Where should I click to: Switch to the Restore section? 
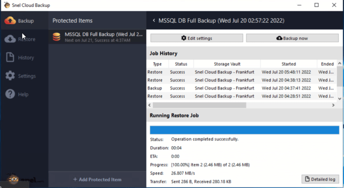coord(24,39)
